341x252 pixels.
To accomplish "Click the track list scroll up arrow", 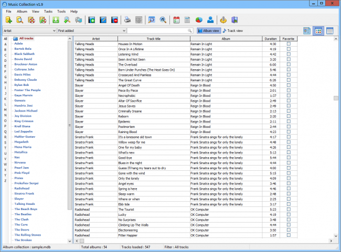I will tap(336, 39).
